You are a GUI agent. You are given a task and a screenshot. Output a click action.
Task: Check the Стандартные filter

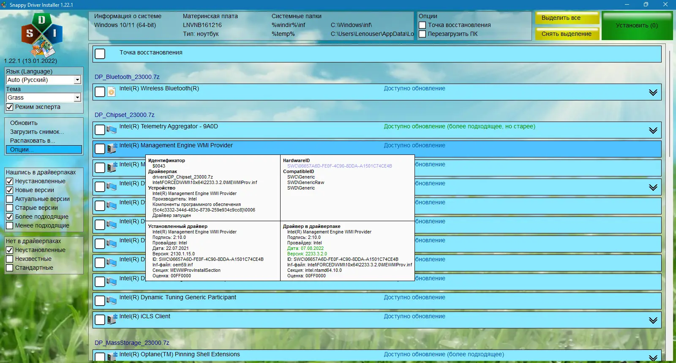(10, 268)
